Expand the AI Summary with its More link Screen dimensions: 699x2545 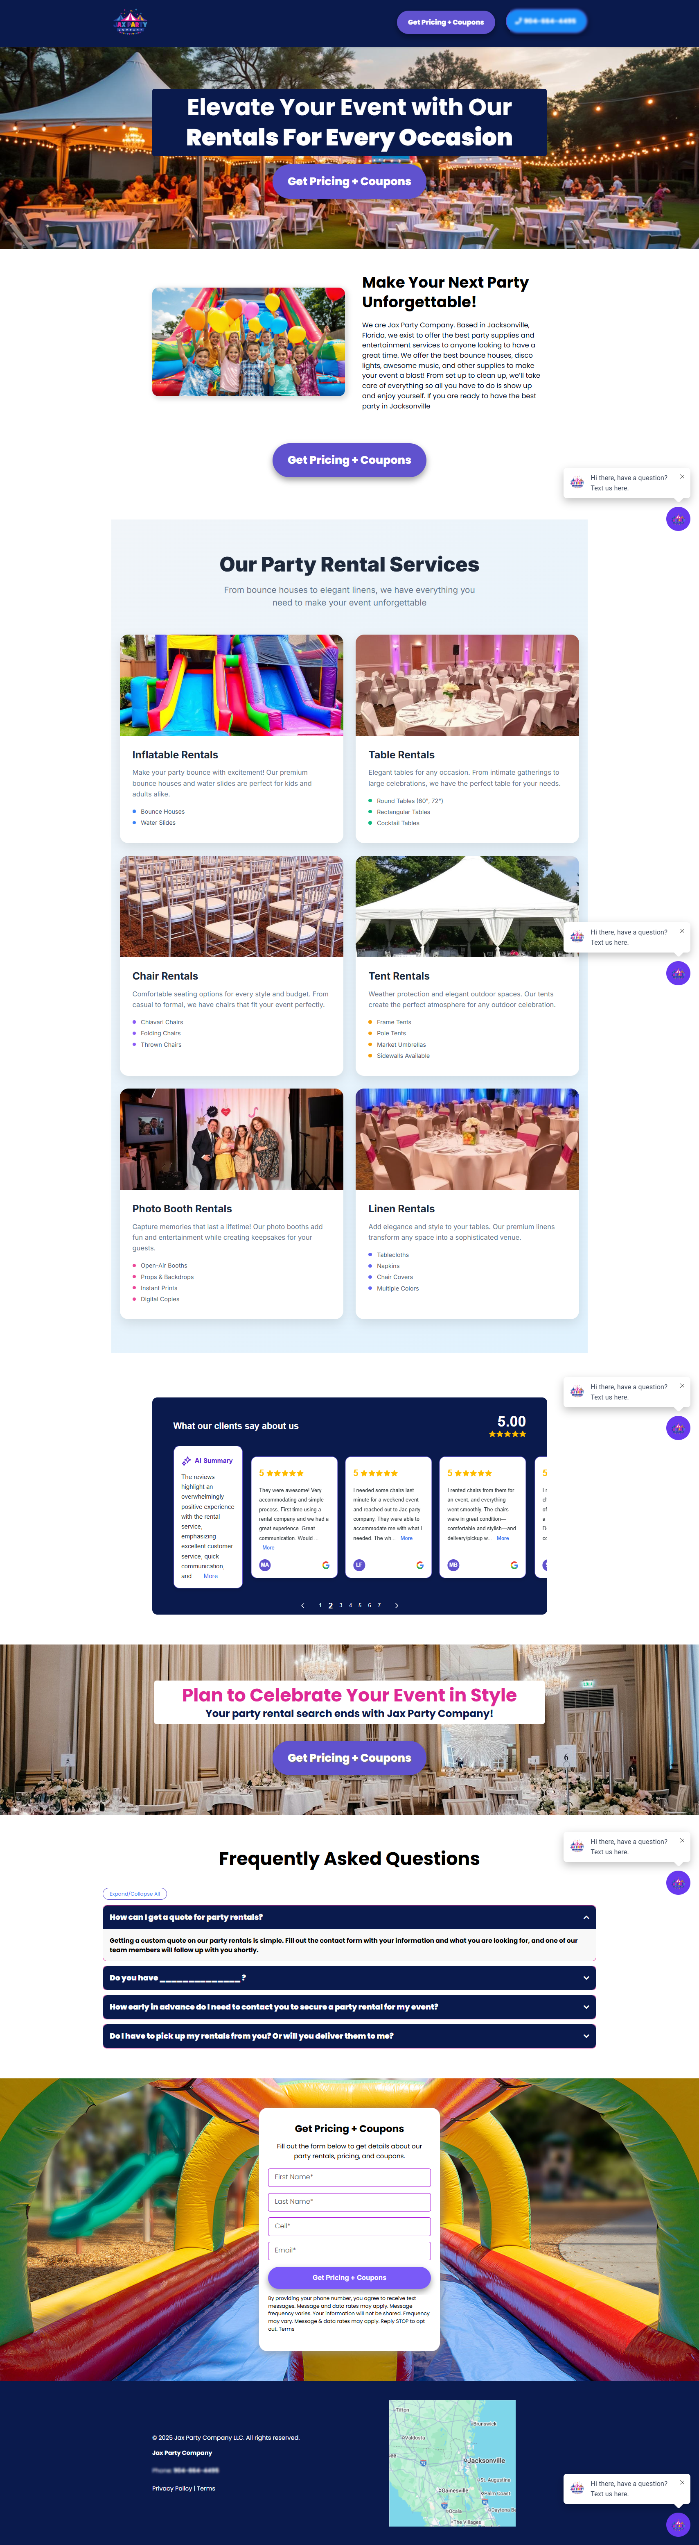click(x=210, y=1576)
